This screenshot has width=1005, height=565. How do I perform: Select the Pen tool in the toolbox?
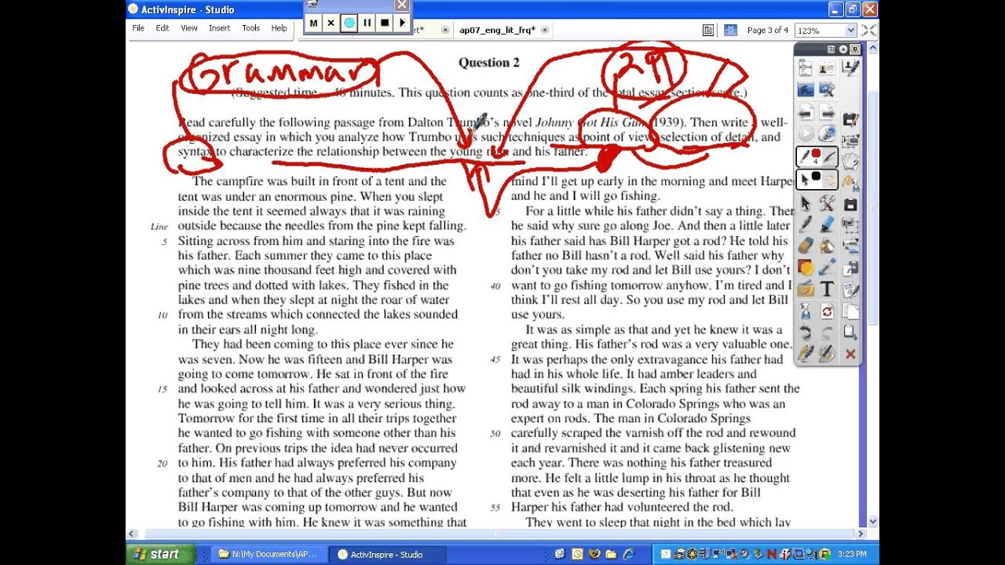point(805,224)
